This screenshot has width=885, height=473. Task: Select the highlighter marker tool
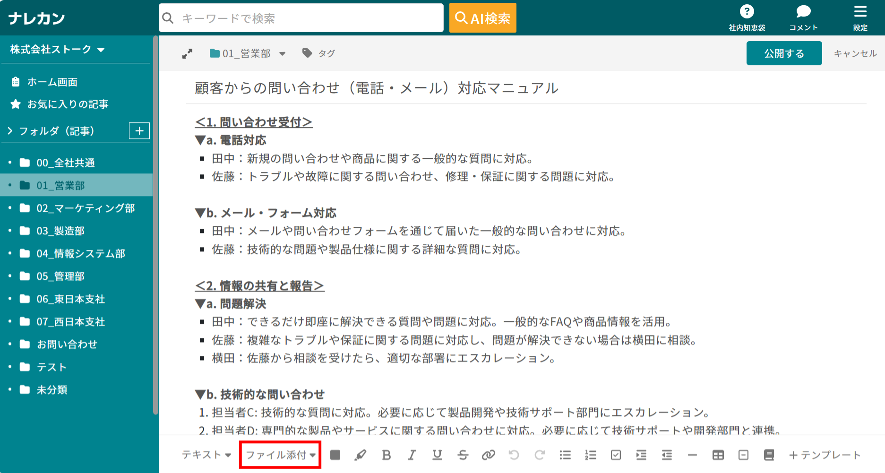pos(361,455)
